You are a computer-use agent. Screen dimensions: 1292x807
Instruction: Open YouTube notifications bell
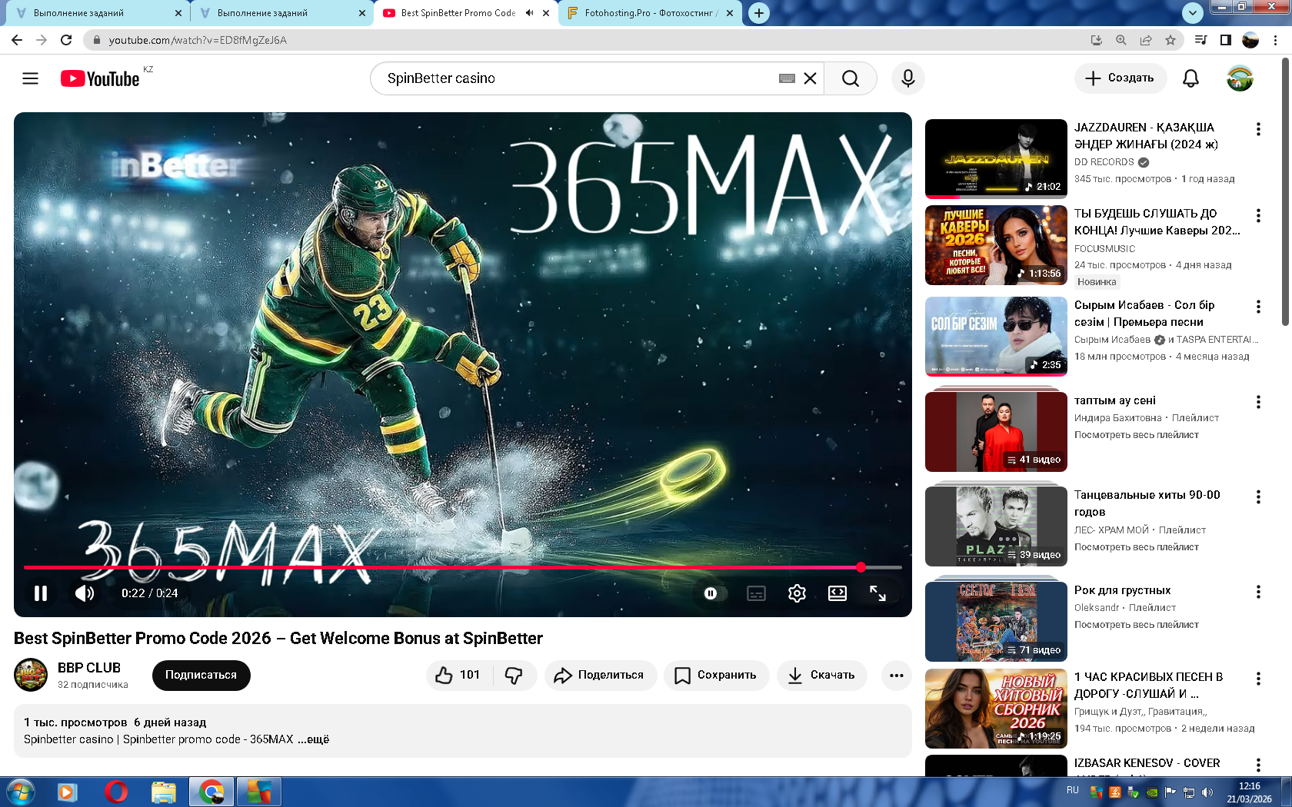pos(1190,78)
